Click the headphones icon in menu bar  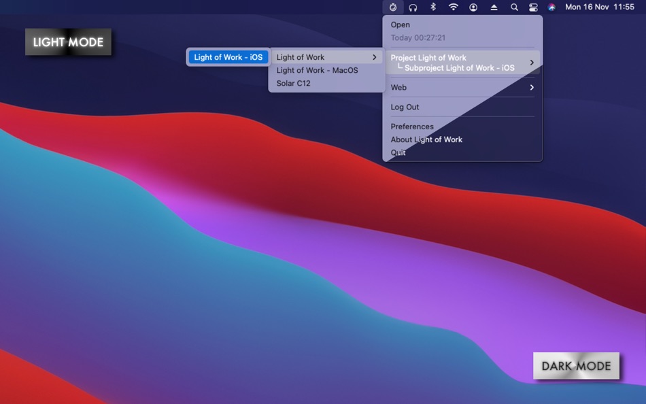pos(413,7)
